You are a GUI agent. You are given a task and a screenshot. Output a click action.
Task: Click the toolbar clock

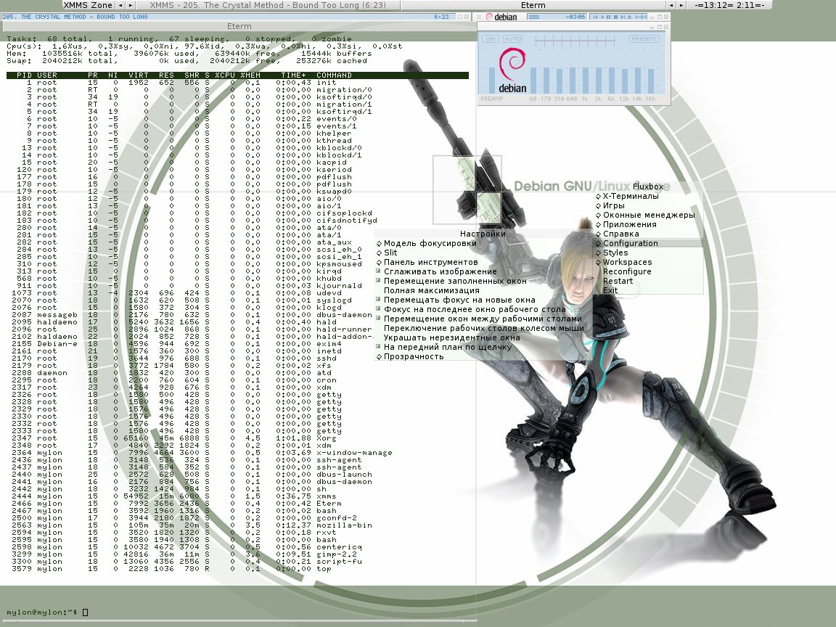(729, 5)
